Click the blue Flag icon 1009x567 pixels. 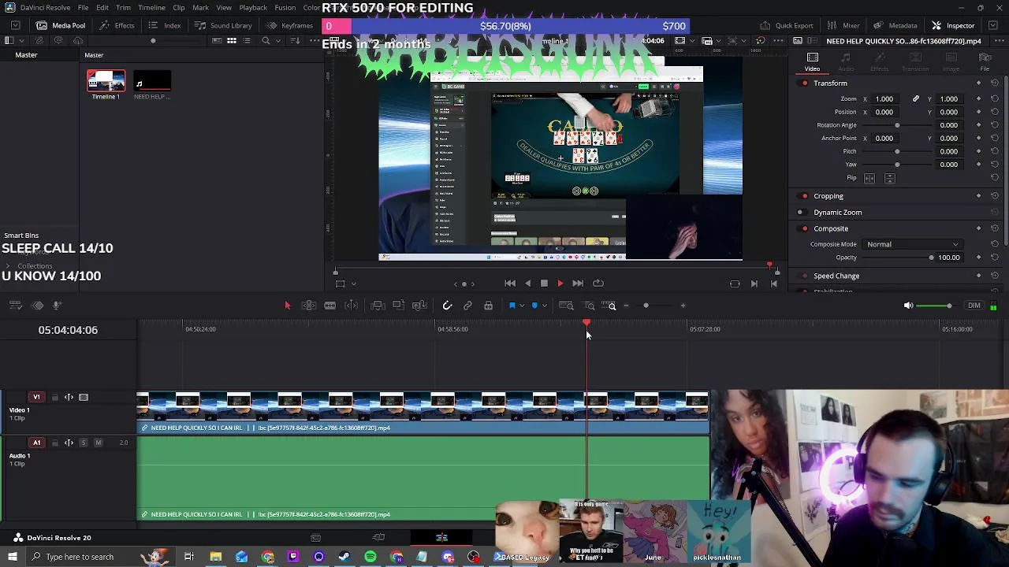512,306
